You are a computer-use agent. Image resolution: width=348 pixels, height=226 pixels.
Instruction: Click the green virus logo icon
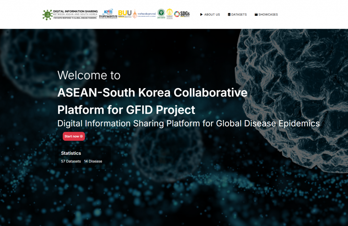pyautogui.click(x=47, y=15)
